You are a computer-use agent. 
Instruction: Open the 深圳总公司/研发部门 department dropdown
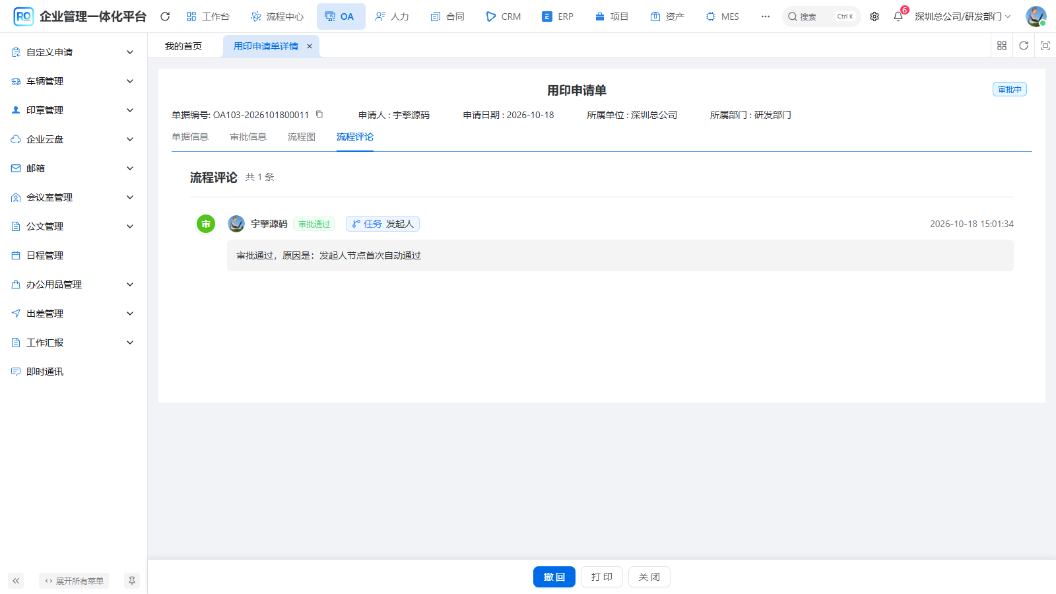[963, 16]
